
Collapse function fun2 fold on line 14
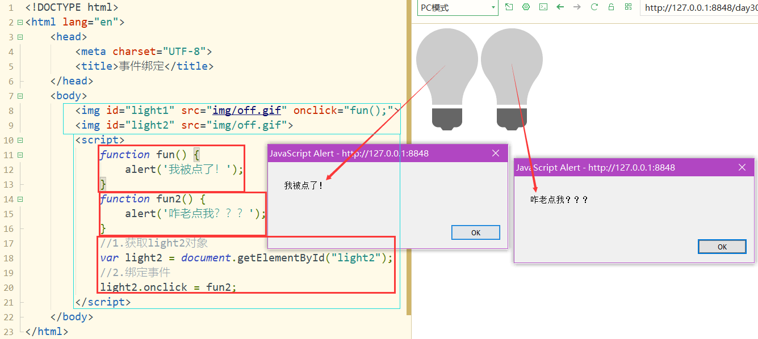point(20,199)
